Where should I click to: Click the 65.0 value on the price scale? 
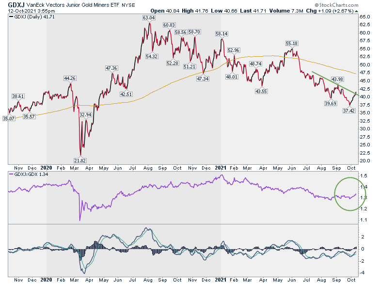click(365, 16)
